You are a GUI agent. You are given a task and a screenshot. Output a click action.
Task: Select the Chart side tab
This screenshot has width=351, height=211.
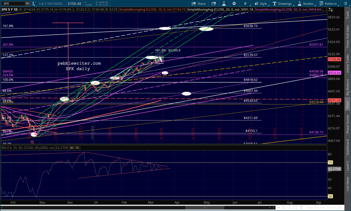[x=348, y=105]
